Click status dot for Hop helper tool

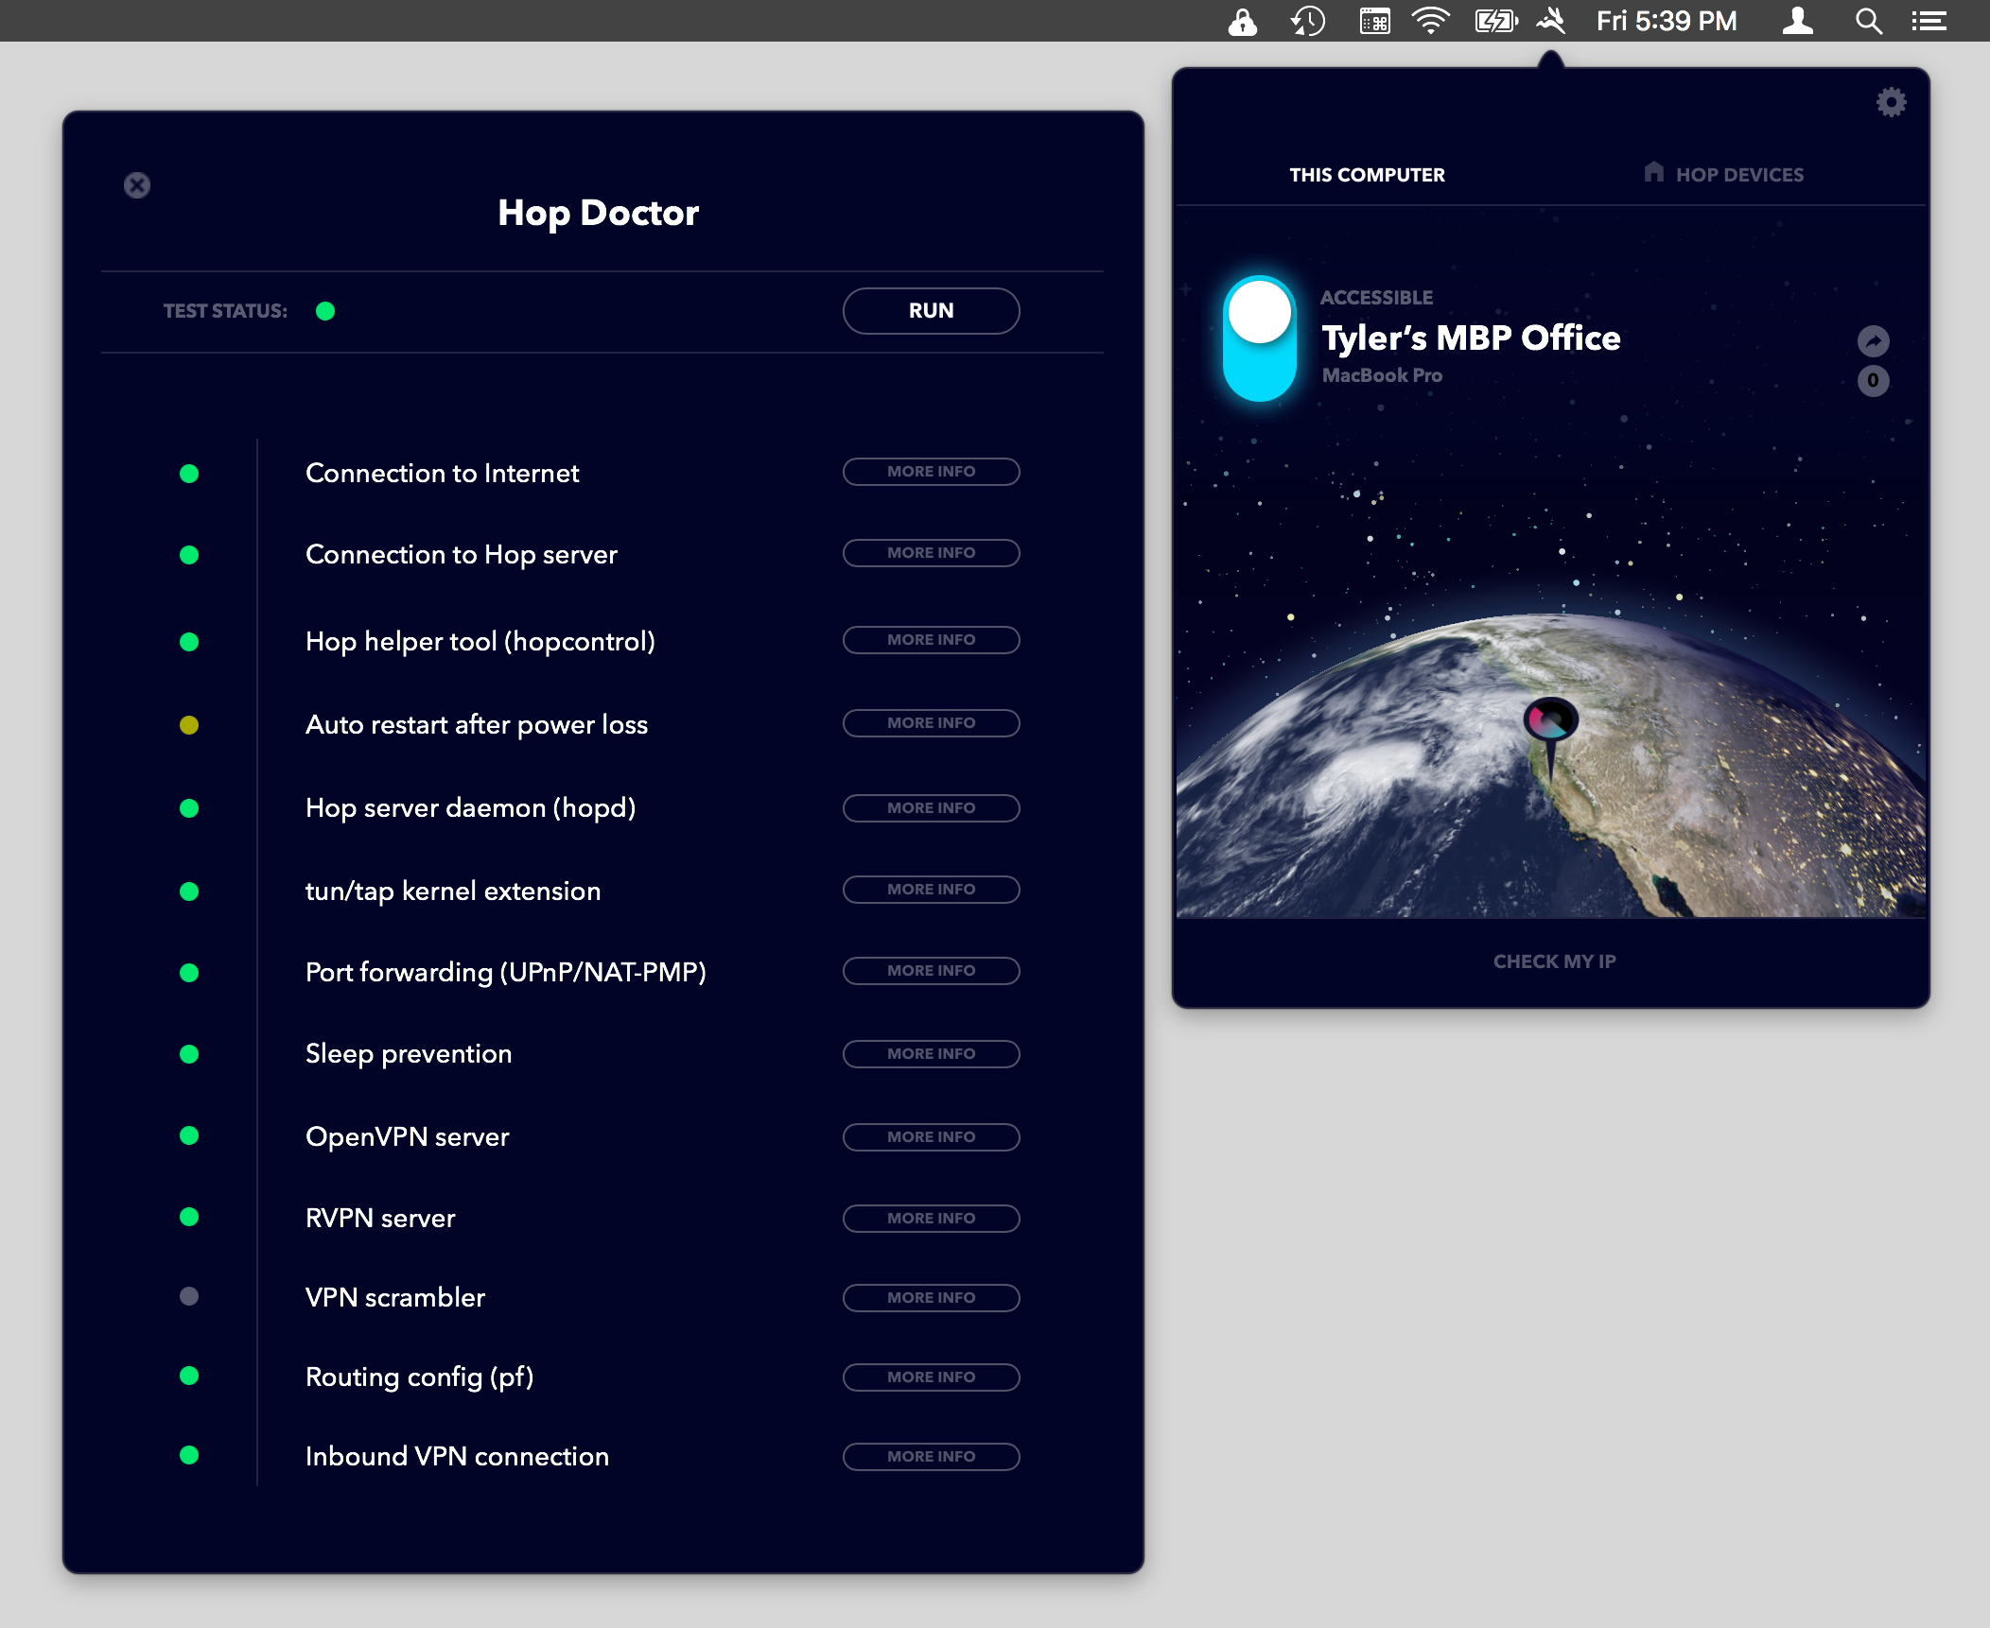coord(189,642)
